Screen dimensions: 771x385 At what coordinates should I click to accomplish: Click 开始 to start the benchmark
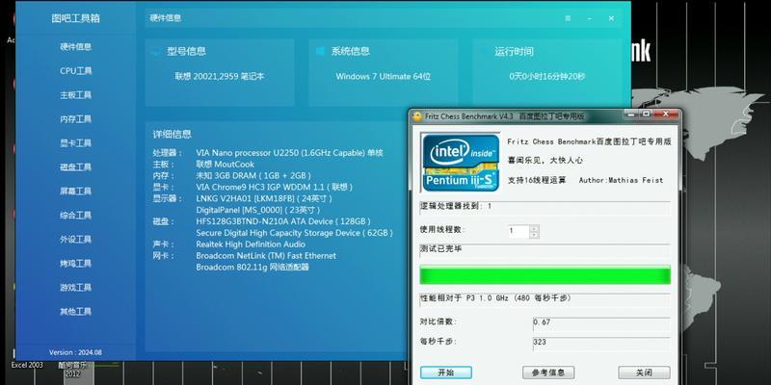pyautogui.click(x=446, y=372)
